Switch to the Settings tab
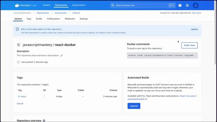217x122 pixels. [84, 19]
